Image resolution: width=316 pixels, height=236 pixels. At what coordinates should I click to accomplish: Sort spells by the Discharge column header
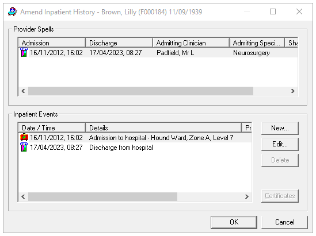[x=119, y=43]
